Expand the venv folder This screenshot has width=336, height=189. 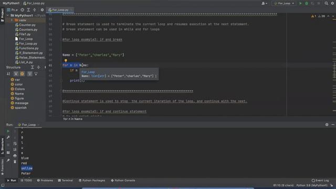coord(12,20)
